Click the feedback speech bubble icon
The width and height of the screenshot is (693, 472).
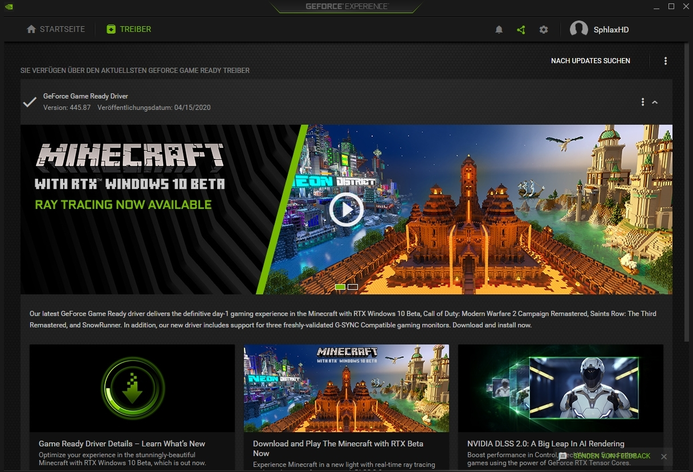(x=563, y=457)
